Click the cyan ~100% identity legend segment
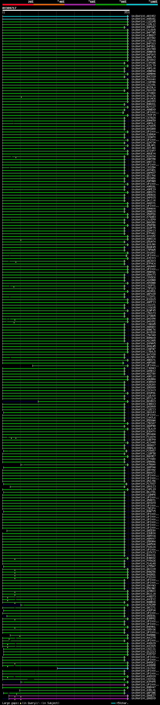160x705 pixels. [142, 5]
